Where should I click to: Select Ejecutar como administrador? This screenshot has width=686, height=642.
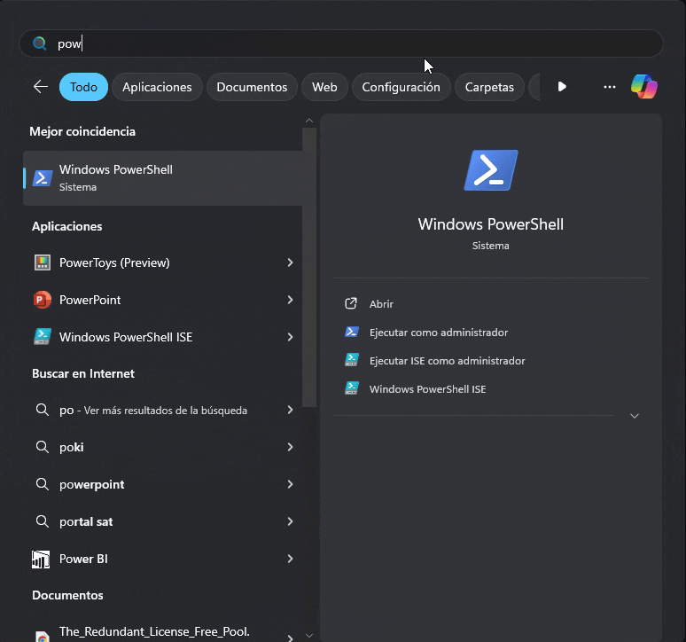point(438,333)
